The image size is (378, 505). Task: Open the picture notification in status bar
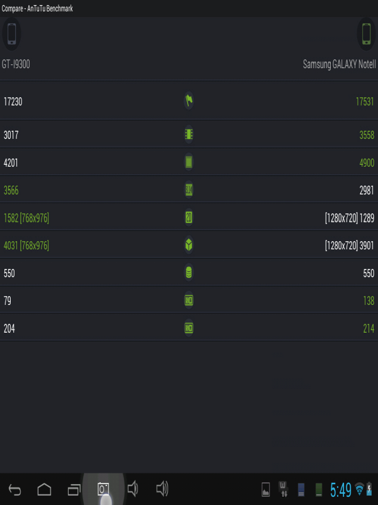[266, 489]
